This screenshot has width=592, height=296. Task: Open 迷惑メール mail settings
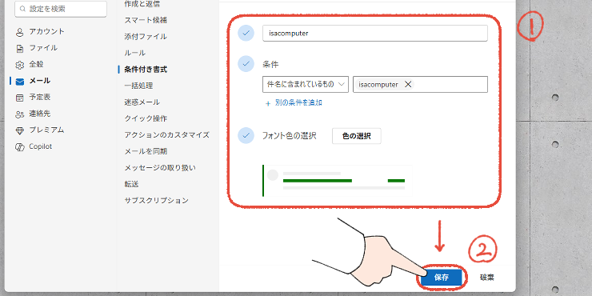[x=142, y=102]
